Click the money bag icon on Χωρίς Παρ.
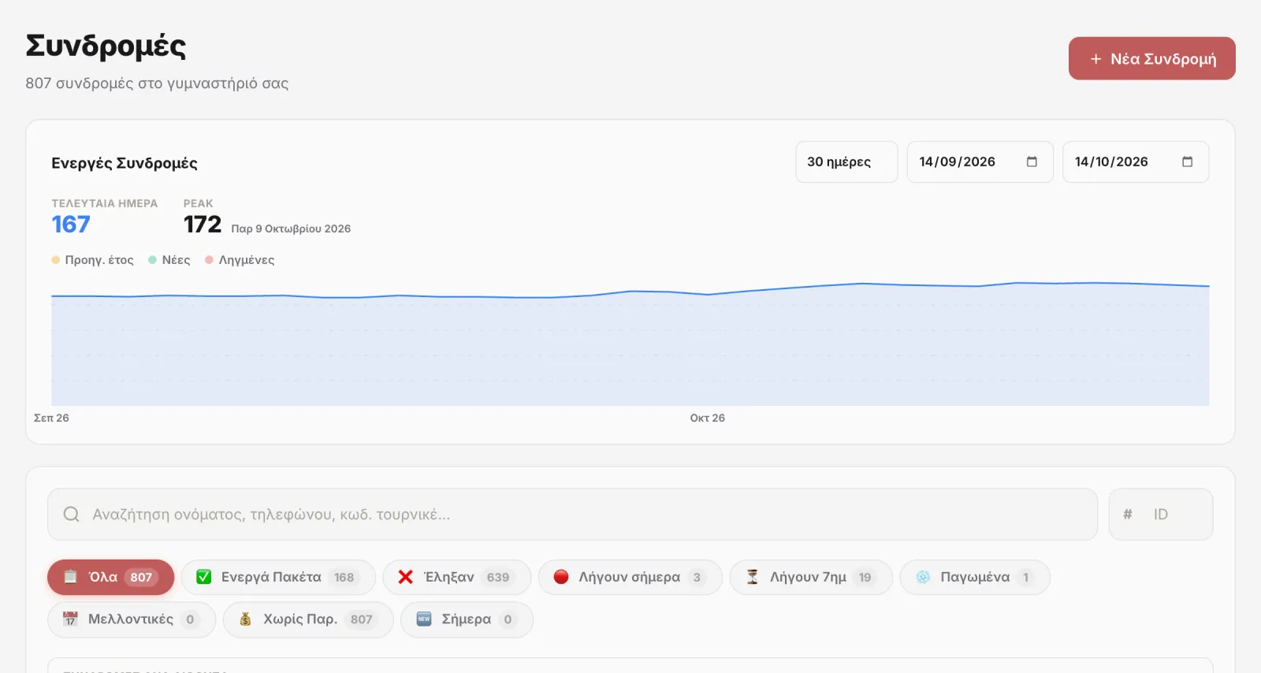The image size is (1261, 673). (246, 619)
